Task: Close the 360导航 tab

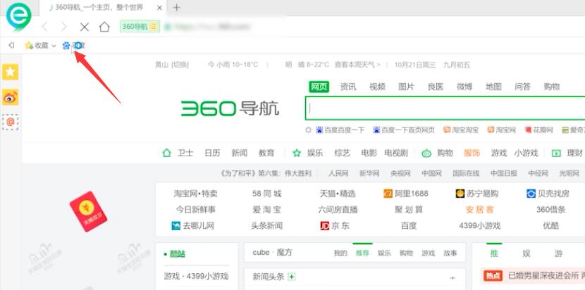Action: tap(159, 8)
